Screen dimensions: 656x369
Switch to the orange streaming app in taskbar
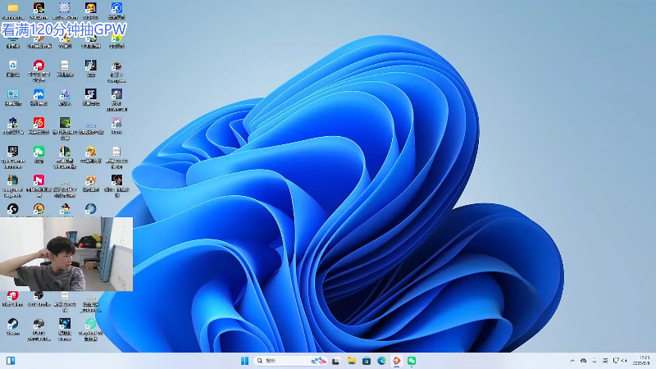pos(397,361)
